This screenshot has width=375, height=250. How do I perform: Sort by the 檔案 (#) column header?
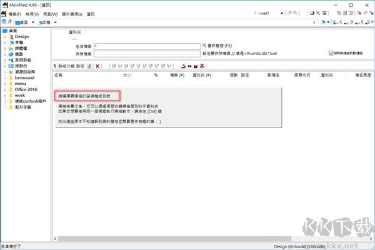click(177, 75)
